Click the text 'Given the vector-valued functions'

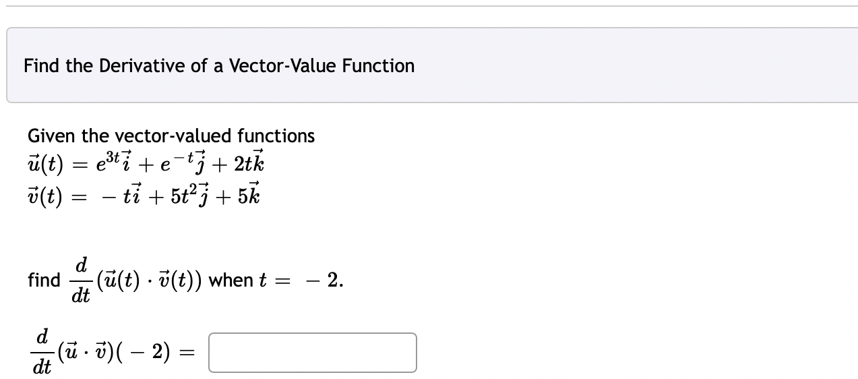tap(171, 136)
